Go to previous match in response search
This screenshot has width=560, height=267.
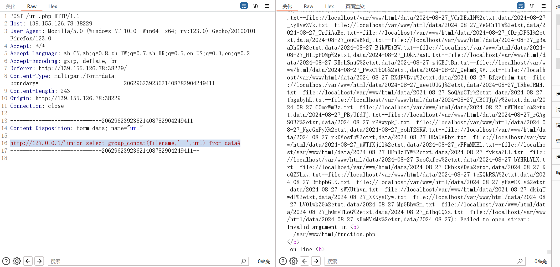pyautogui.click(x=305, y=261)
